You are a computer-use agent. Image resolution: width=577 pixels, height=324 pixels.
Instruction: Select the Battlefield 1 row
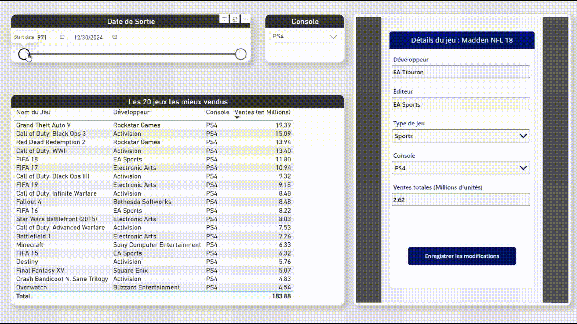153,236
